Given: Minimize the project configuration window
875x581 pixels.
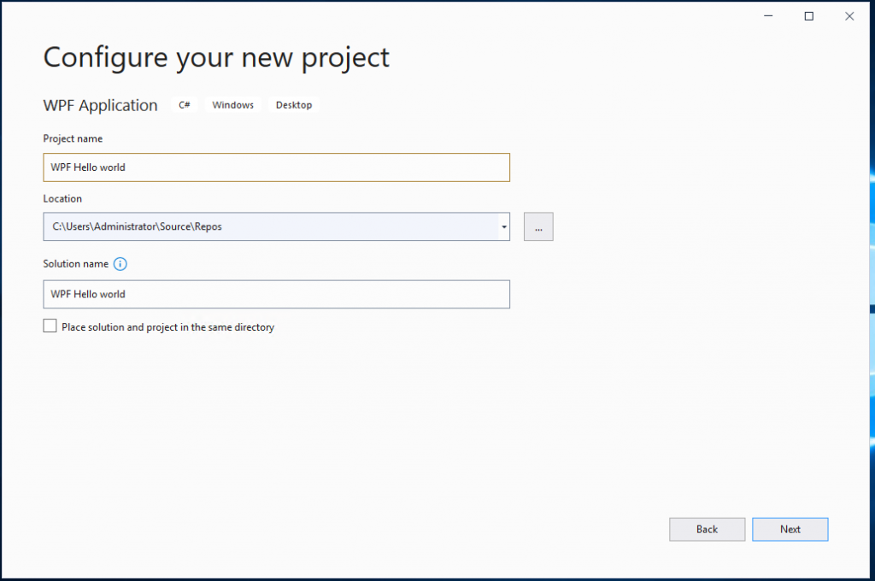Looking at the screenshot, I should [x=769, y=16].
